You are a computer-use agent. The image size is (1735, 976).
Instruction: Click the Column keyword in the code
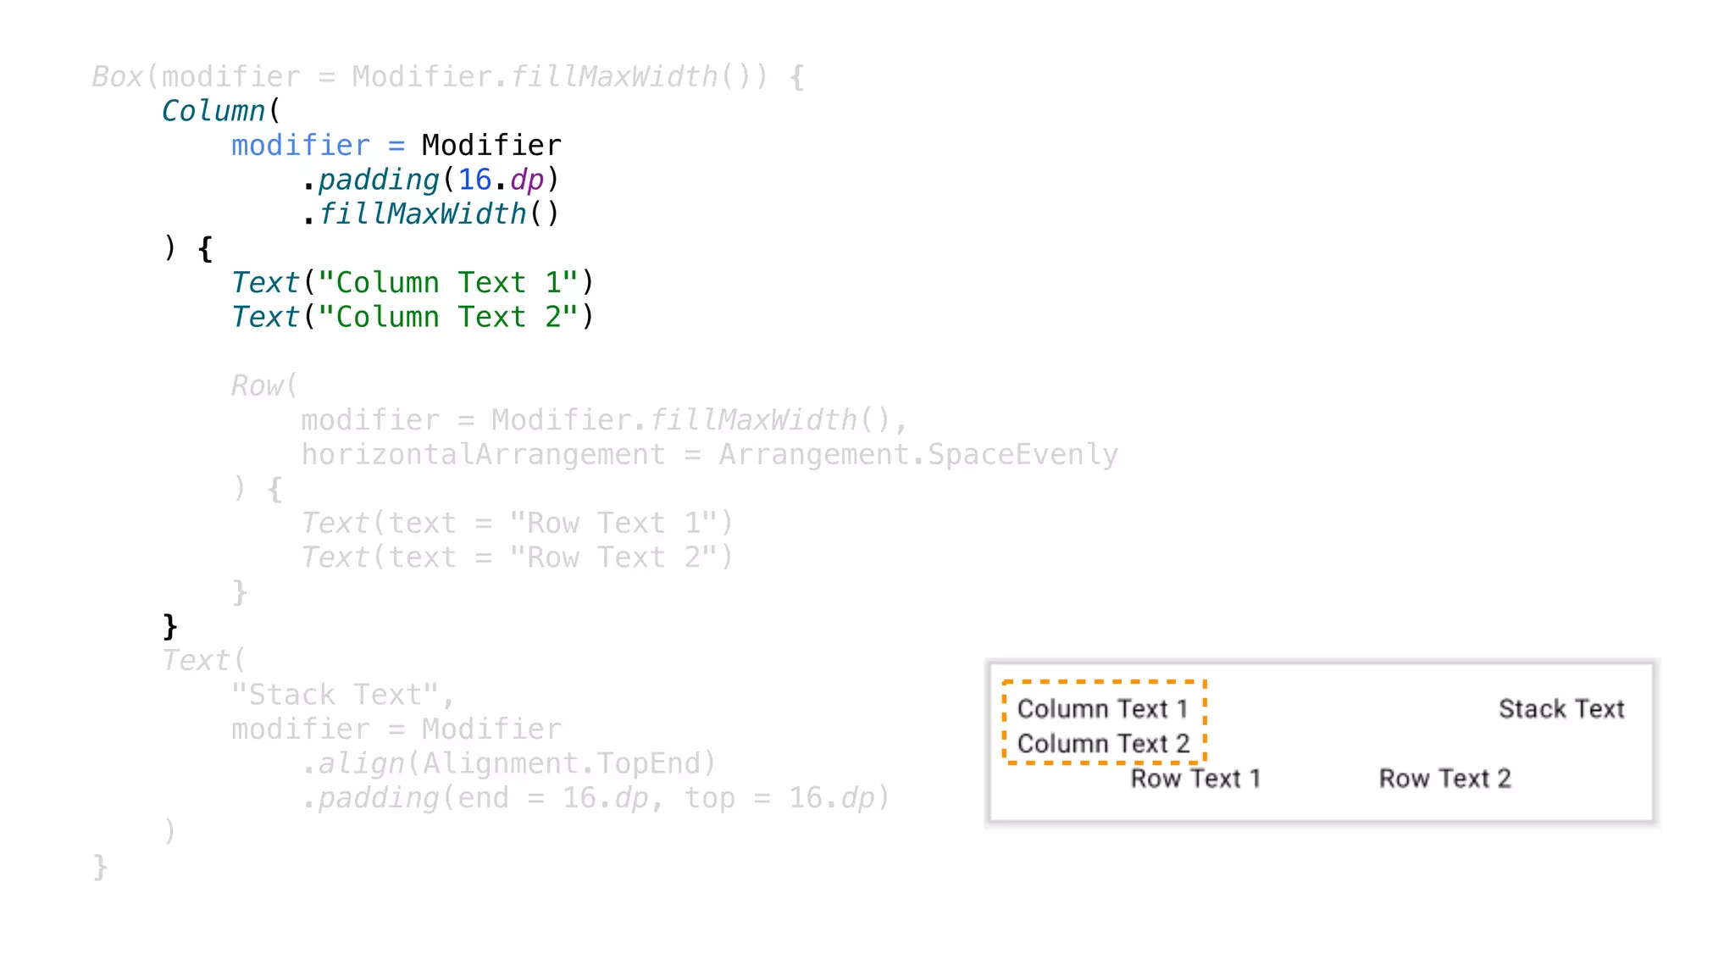click(x=213, y=111)
